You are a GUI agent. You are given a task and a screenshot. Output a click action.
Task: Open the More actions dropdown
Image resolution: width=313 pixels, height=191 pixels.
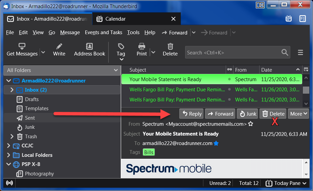coord(298,114)
